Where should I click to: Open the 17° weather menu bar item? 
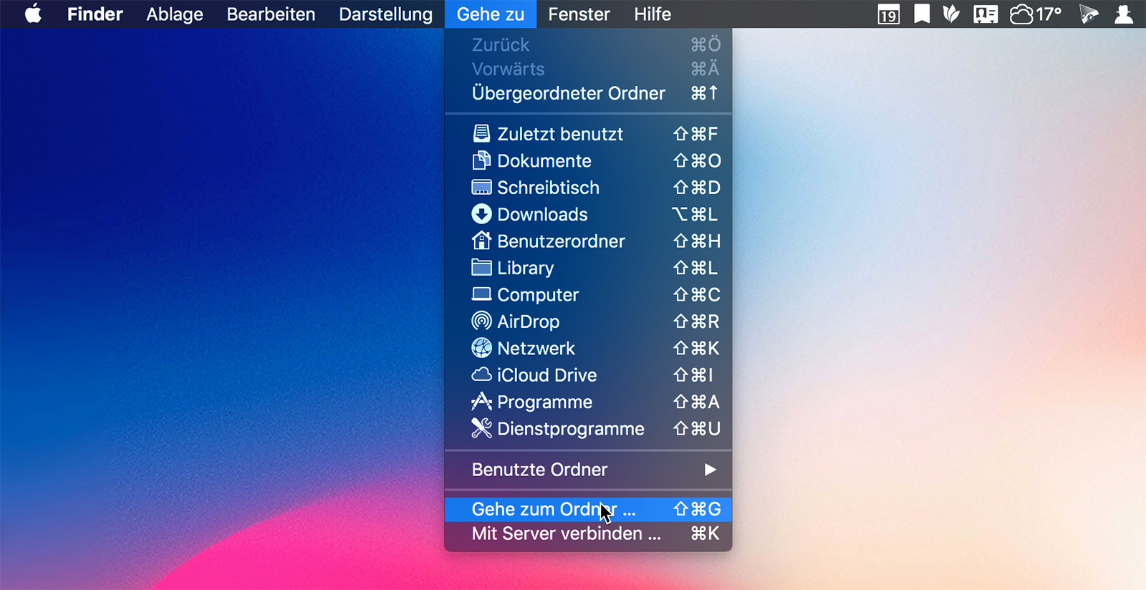[x=1036, y=14]
